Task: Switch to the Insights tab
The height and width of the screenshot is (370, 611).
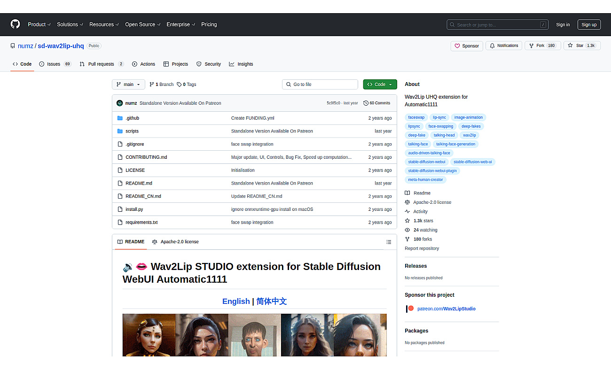Action: pos(241,64)
